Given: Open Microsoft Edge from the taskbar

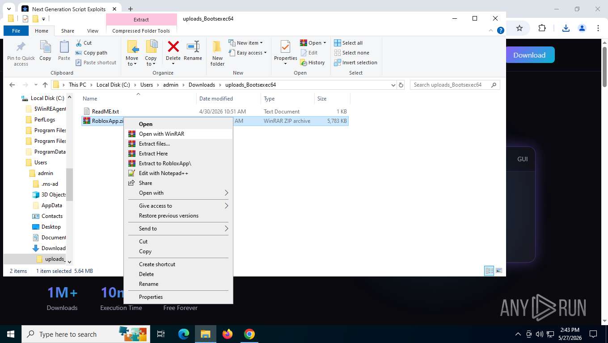Looking at the screenshot, I should [184, 334].
